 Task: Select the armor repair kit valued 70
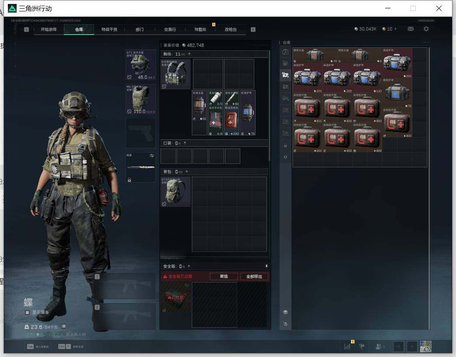tap(397, 93)
